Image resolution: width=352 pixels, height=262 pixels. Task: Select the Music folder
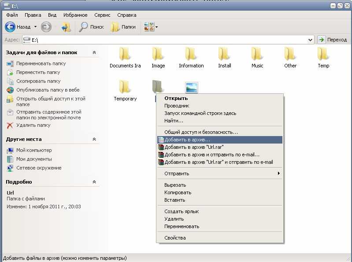point(257,58)
